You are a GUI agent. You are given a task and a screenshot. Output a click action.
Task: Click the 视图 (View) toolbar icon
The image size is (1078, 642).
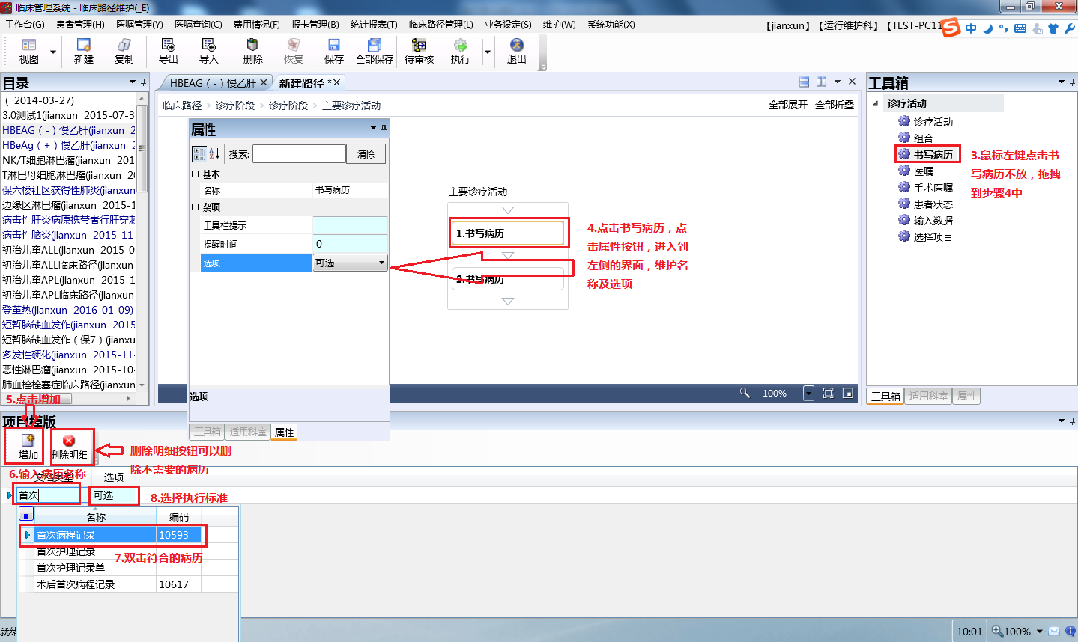pos(29,52)
